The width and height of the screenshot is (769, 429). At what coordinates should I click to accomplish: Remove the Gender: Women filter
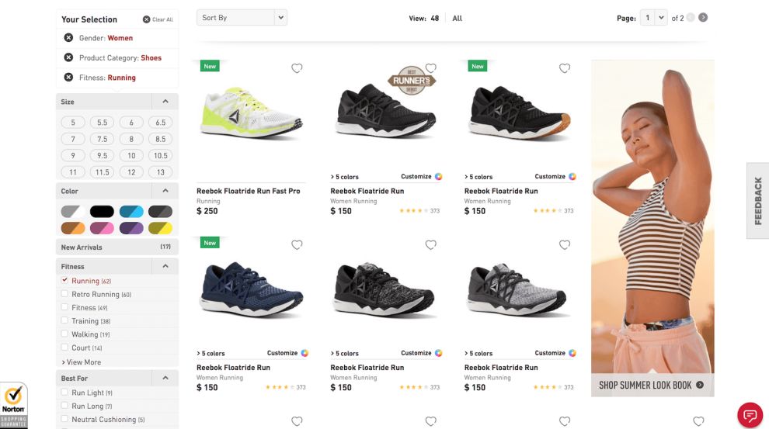[68, 38]
